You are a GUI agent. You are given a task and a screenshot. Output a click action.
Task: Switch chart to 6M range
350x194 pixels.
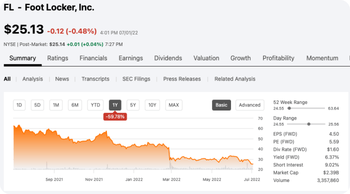pyautogui.click(x=75, y=105)
